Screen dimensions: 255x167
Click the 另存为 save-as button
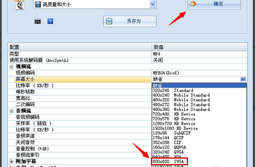point(129,21)
